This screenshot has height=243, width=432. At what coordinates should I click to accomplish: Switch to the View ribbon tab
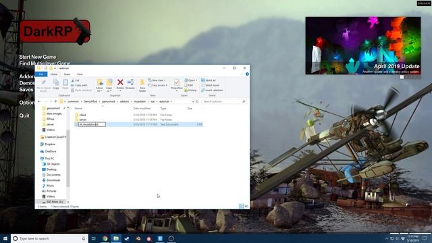(x=80, y=74)
